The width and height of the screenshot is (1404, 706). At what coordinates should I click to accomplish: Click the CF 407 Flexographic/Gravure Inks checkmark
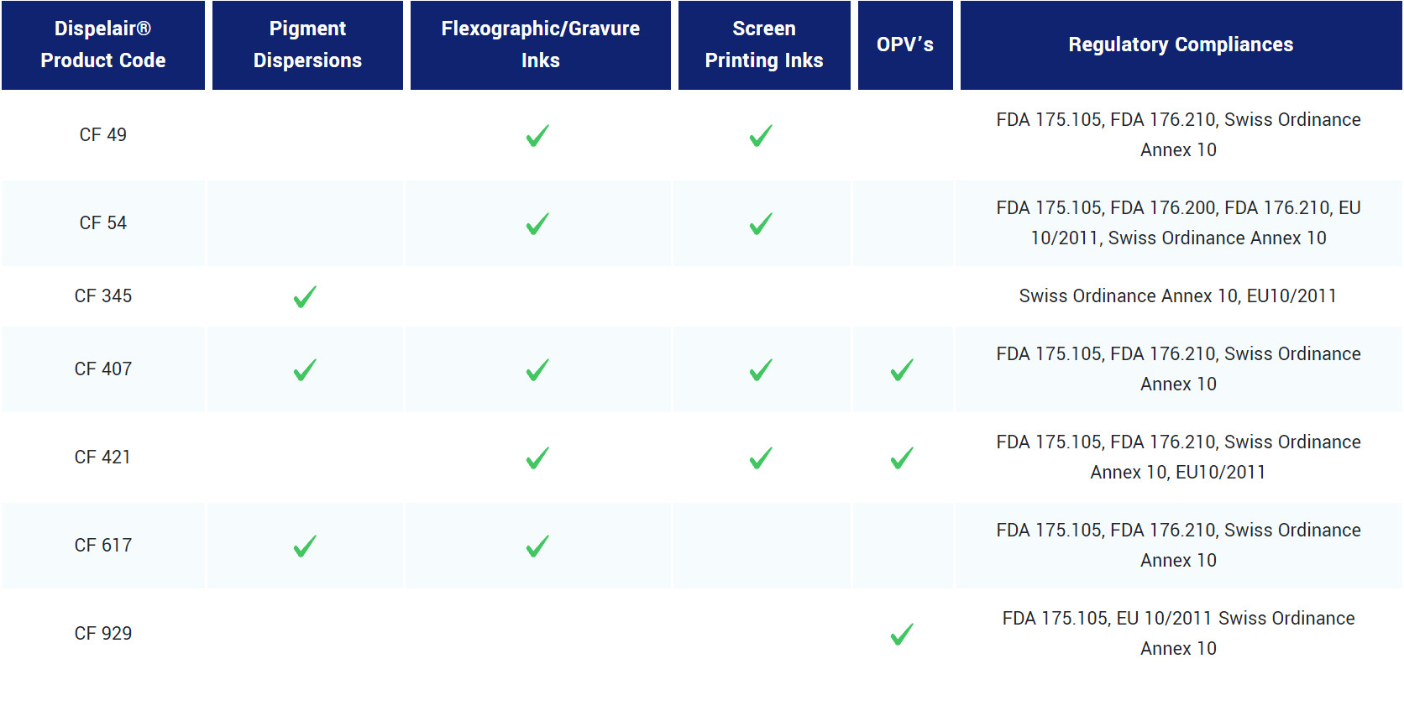click(x=537, y=370)
